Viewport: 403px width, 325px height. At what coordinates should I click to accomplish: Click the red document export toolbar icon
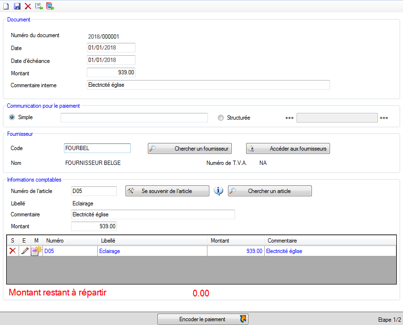point(50,6)
